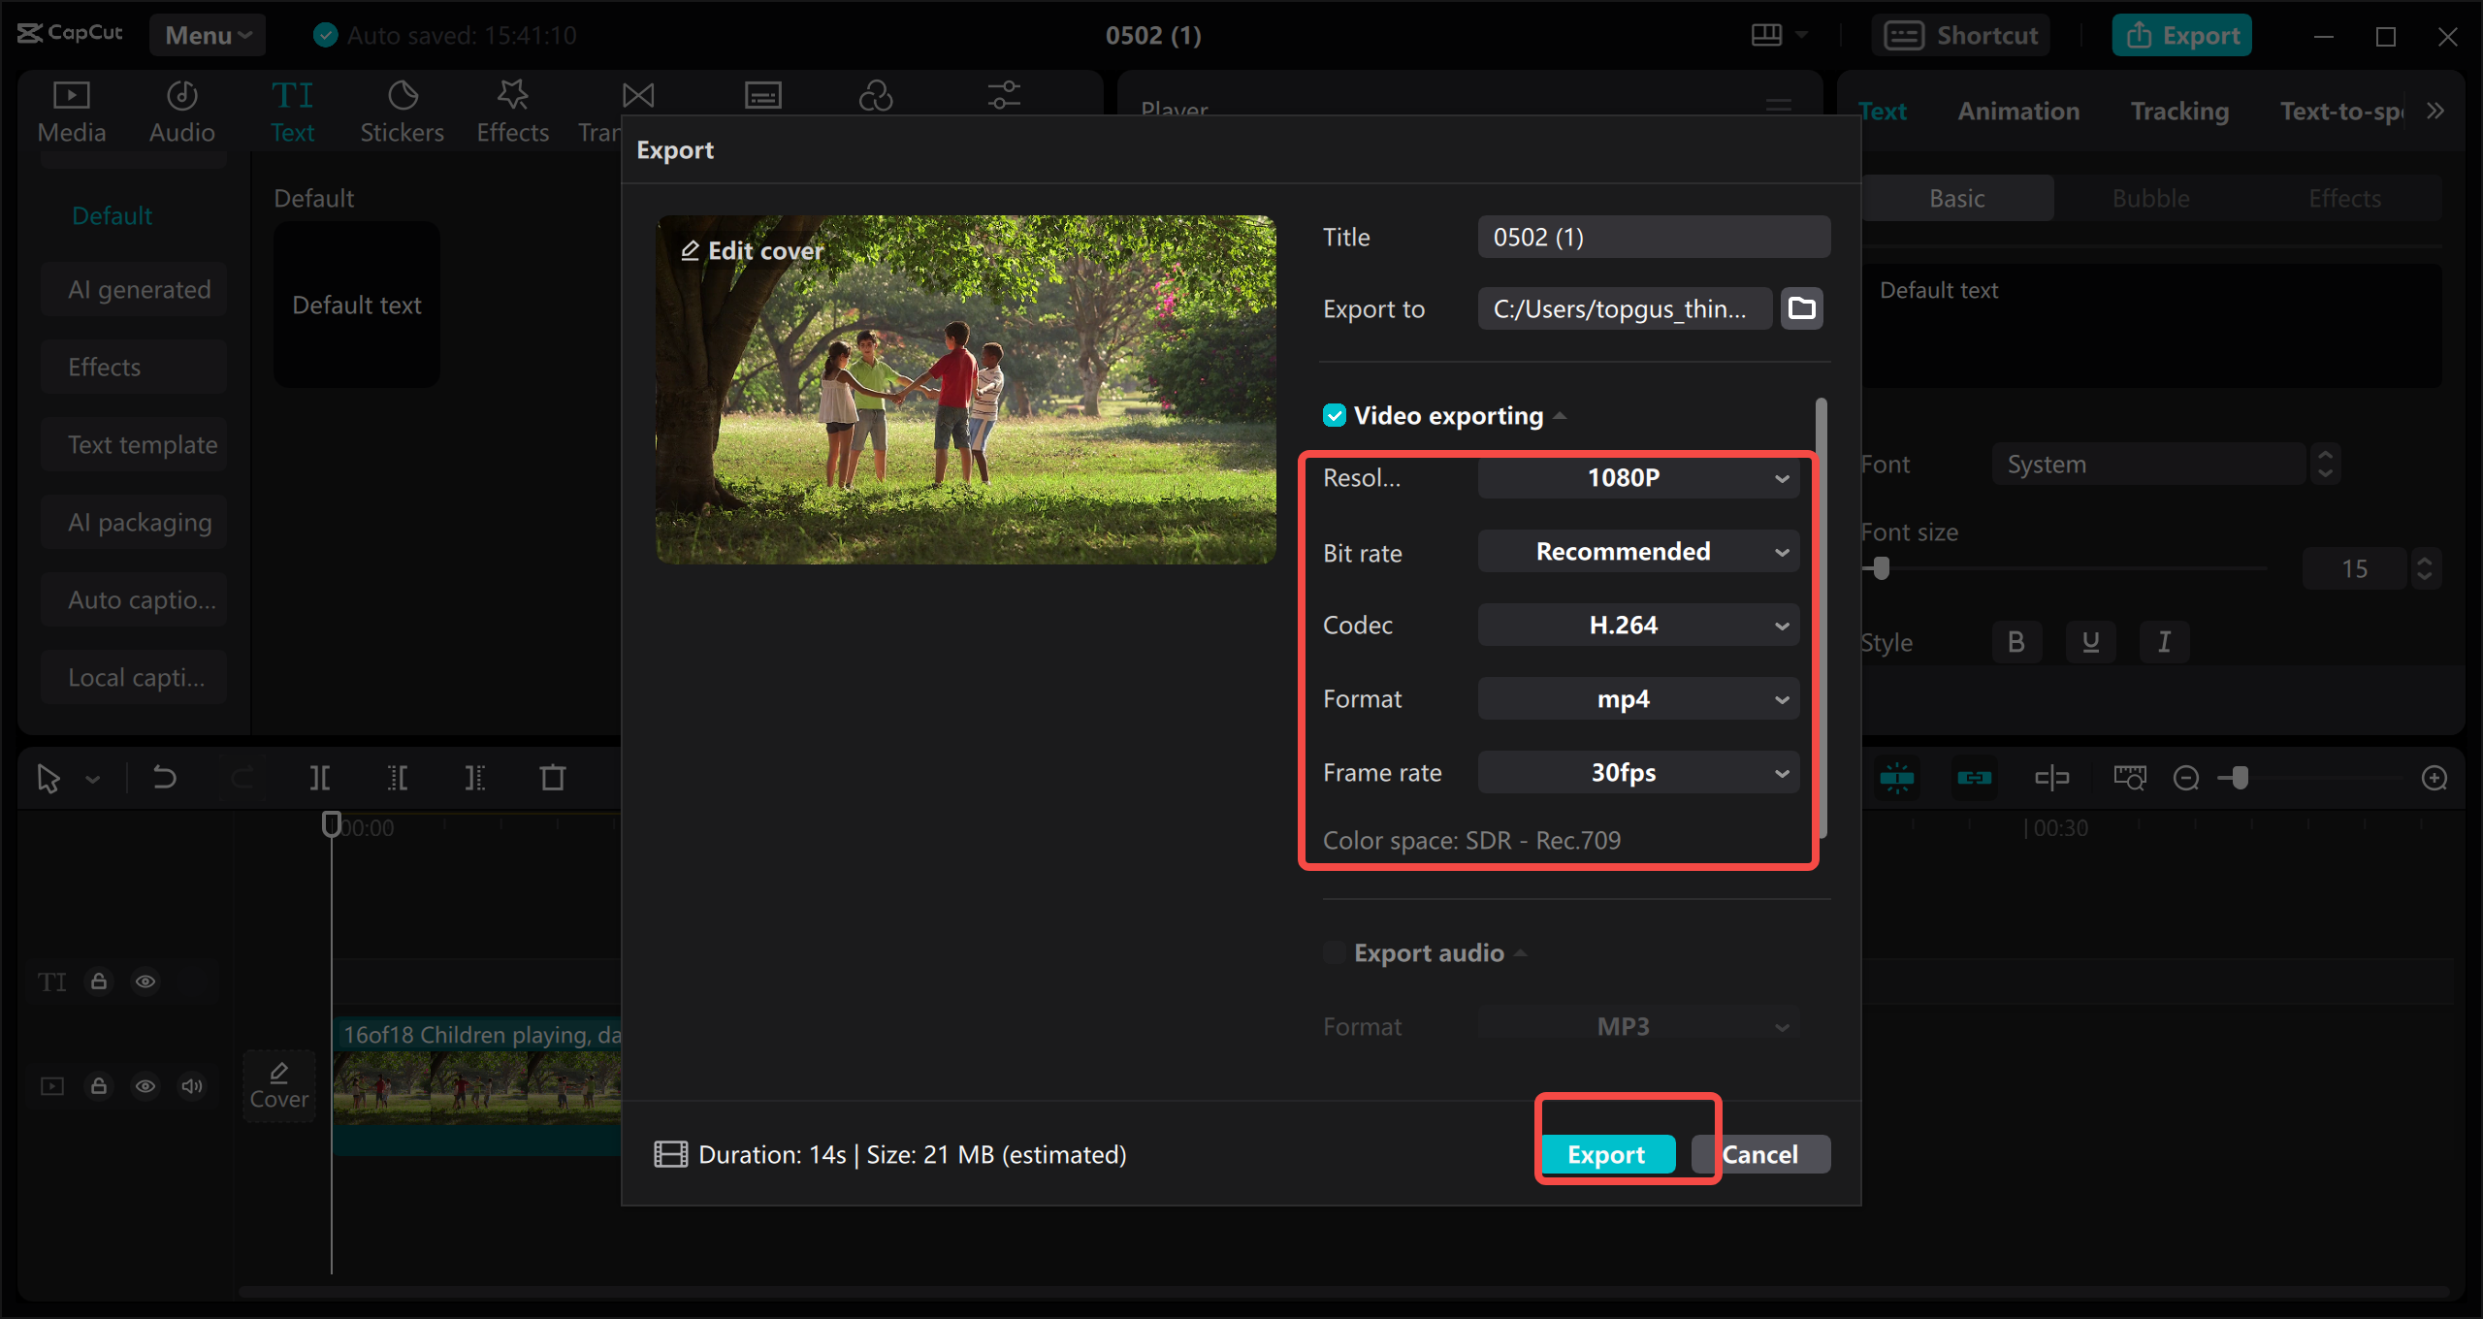Cancel the export dialog

1760,1153
